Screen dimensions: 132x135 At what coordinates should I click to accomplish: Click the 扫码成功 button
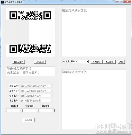point(40,62)
